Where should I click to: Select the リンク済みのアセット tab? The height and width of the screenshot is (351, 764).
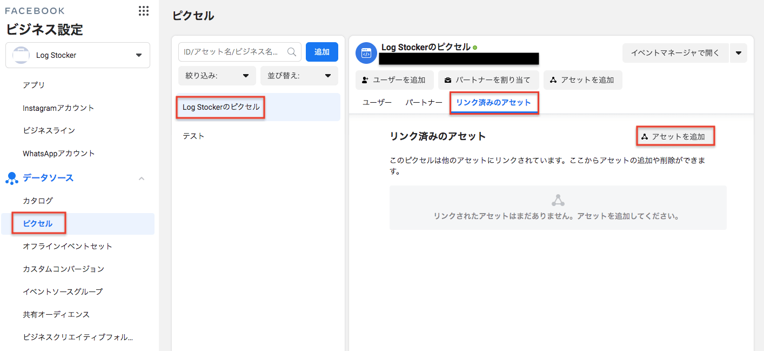tap(494, 102)
